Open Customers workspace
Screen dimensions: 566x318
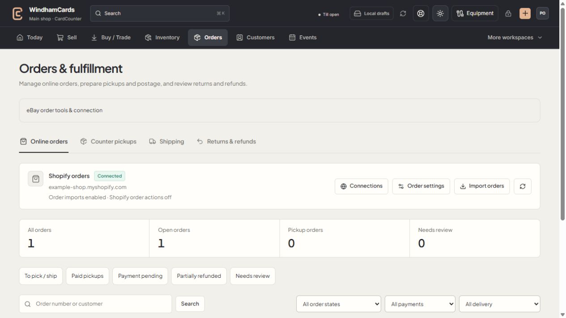255,38
